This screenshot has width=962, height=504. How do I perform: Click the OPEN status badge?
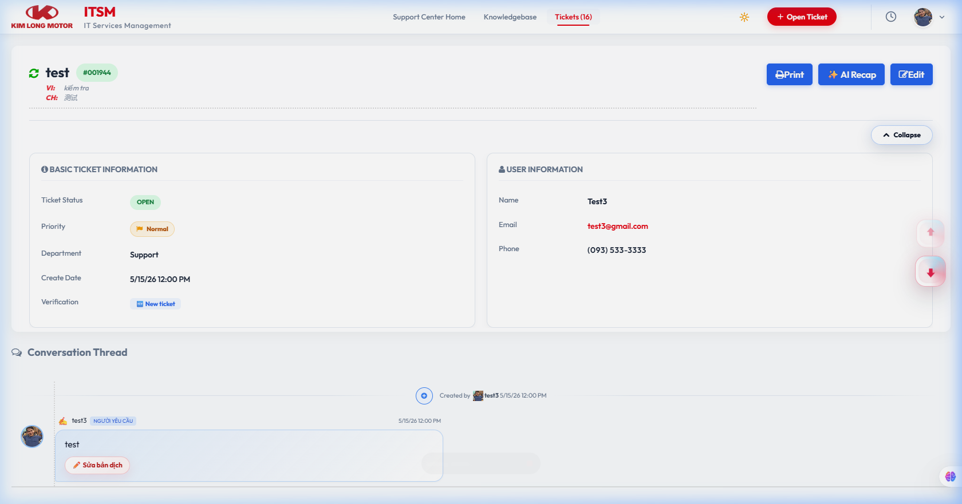[145, 202]
